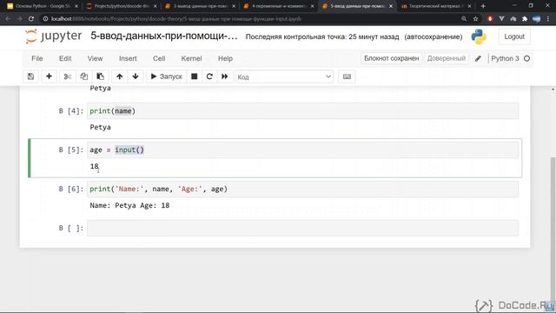Open the Chrome three-dot menu
The height and width of the screenshot is (313, 556).
click(x=548, y=19)
